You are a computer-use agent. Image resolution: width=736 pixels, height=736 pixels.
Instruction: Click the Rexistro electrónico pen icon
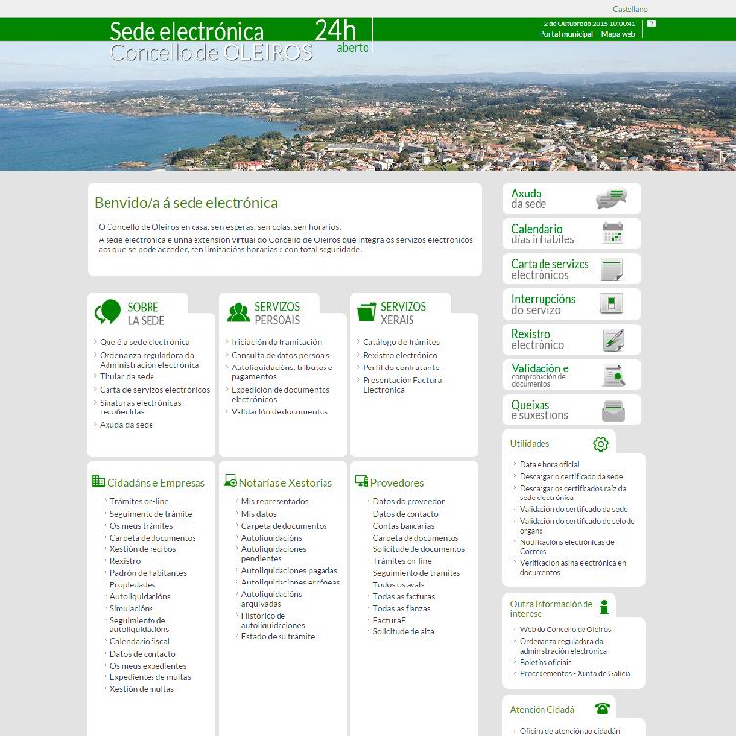point(613,340)
